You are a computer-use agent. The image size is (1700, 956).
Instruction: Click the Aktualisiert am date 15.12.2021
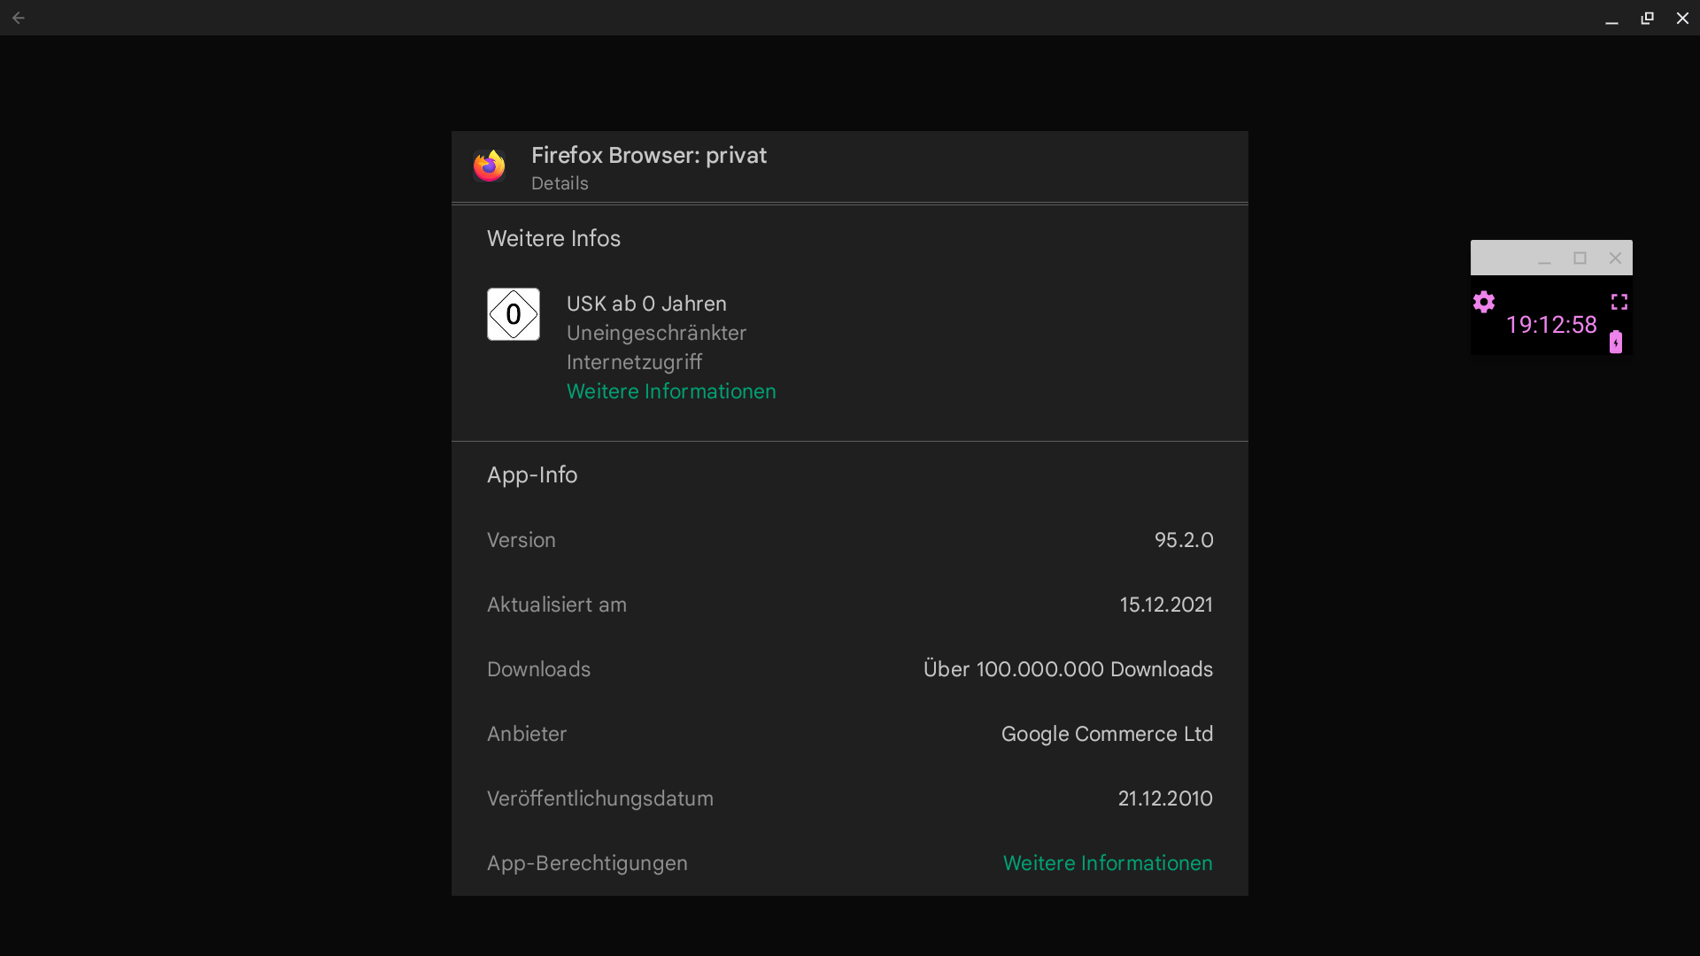[x=1165, y=605]
